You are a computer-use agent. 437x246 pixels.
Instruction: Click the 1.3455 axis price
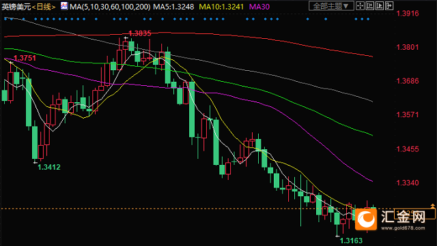click(408, 149)
